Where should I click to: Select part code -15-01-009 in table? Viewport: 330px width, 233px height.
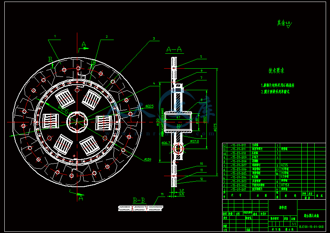(x=239, y=157)
